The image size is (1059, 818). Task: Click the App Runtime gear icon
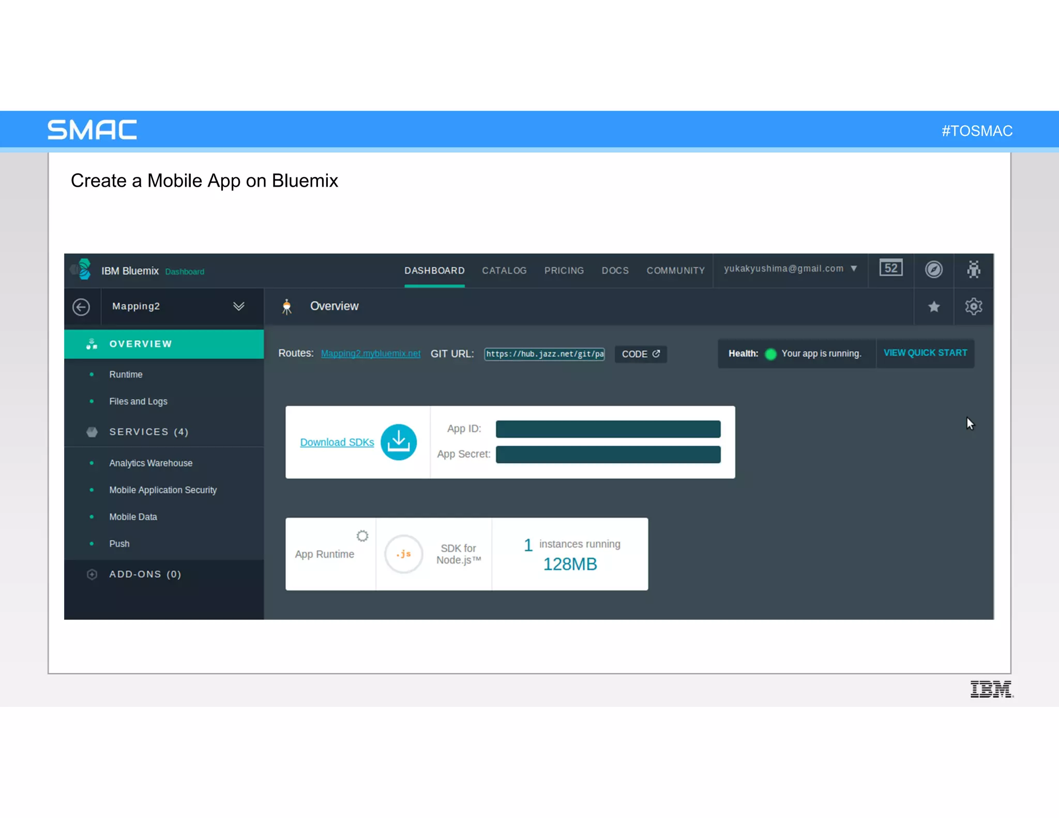(x=362, y=536)
